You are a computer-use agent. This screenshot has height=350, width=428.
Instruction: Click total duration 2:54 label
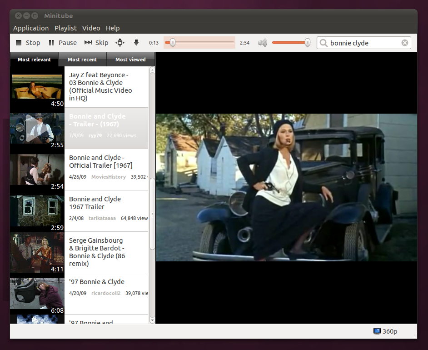click(x=244, y=43)
